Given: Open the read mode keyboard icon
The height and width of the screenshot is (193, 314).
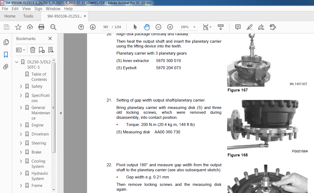Looking at the screenshot, I should (221, 27).
